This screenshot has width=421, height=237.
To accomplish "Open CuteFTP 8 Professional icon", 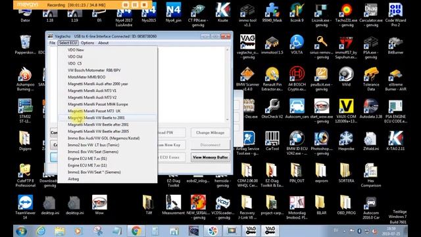I will 25,175.
